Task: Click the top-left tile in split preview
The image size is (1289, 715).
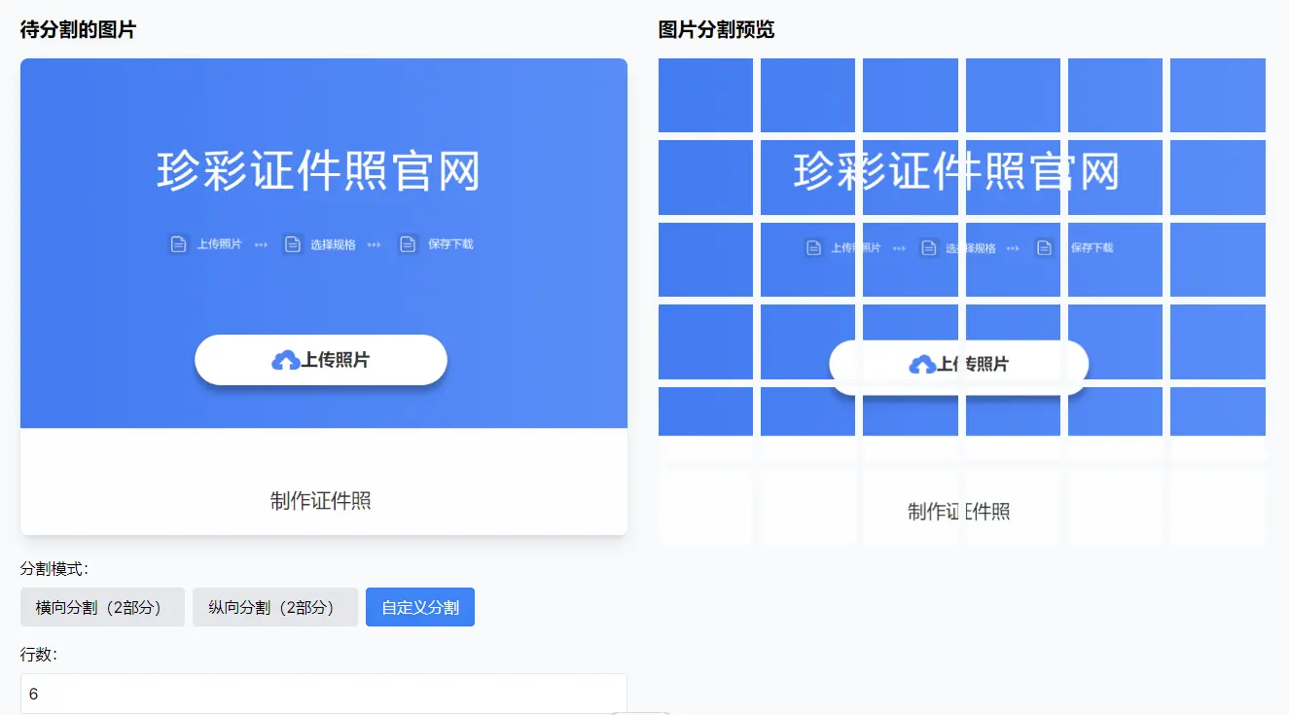Action: coord(705,94)
